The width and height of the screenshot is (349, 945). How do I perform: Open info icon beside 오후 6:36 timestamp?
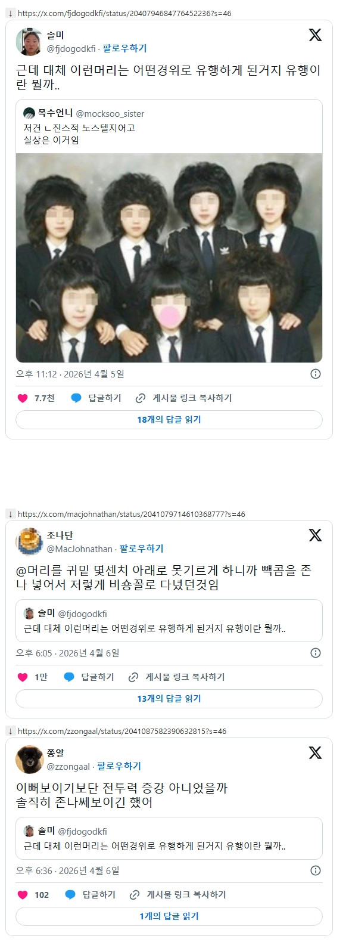click(316, 870)
